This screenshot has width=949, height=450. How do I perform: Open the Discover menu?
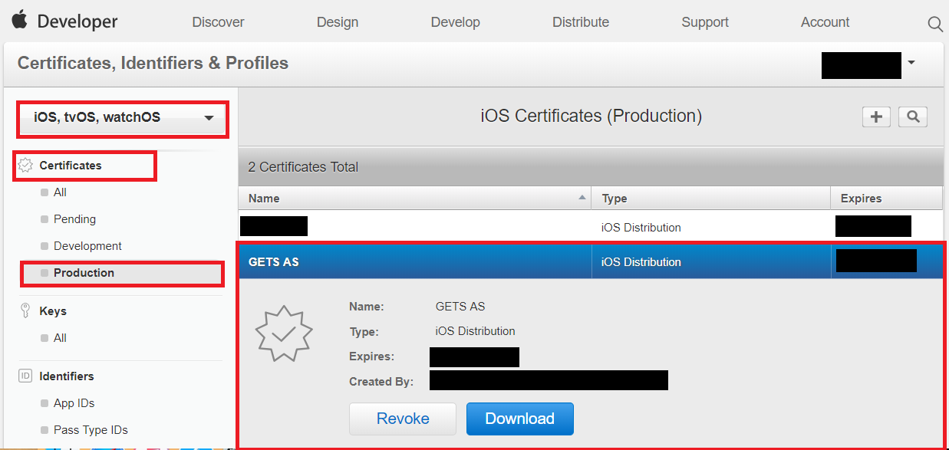click(218, 22)
